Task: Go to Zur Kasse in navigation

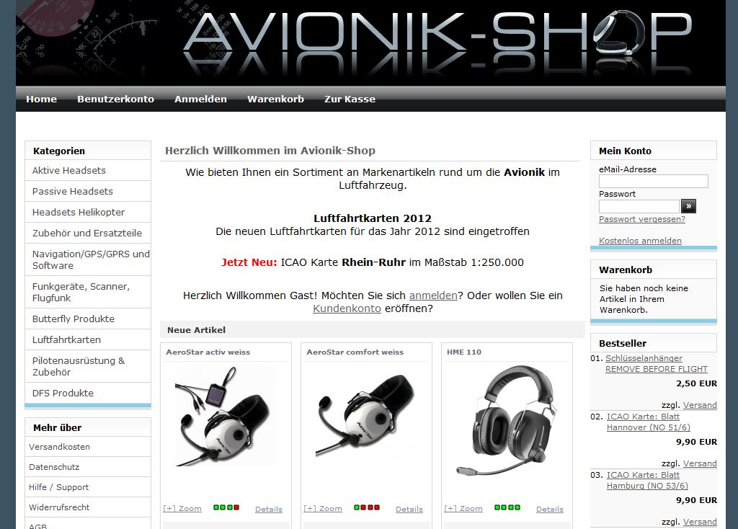Action: pos(350,99)
